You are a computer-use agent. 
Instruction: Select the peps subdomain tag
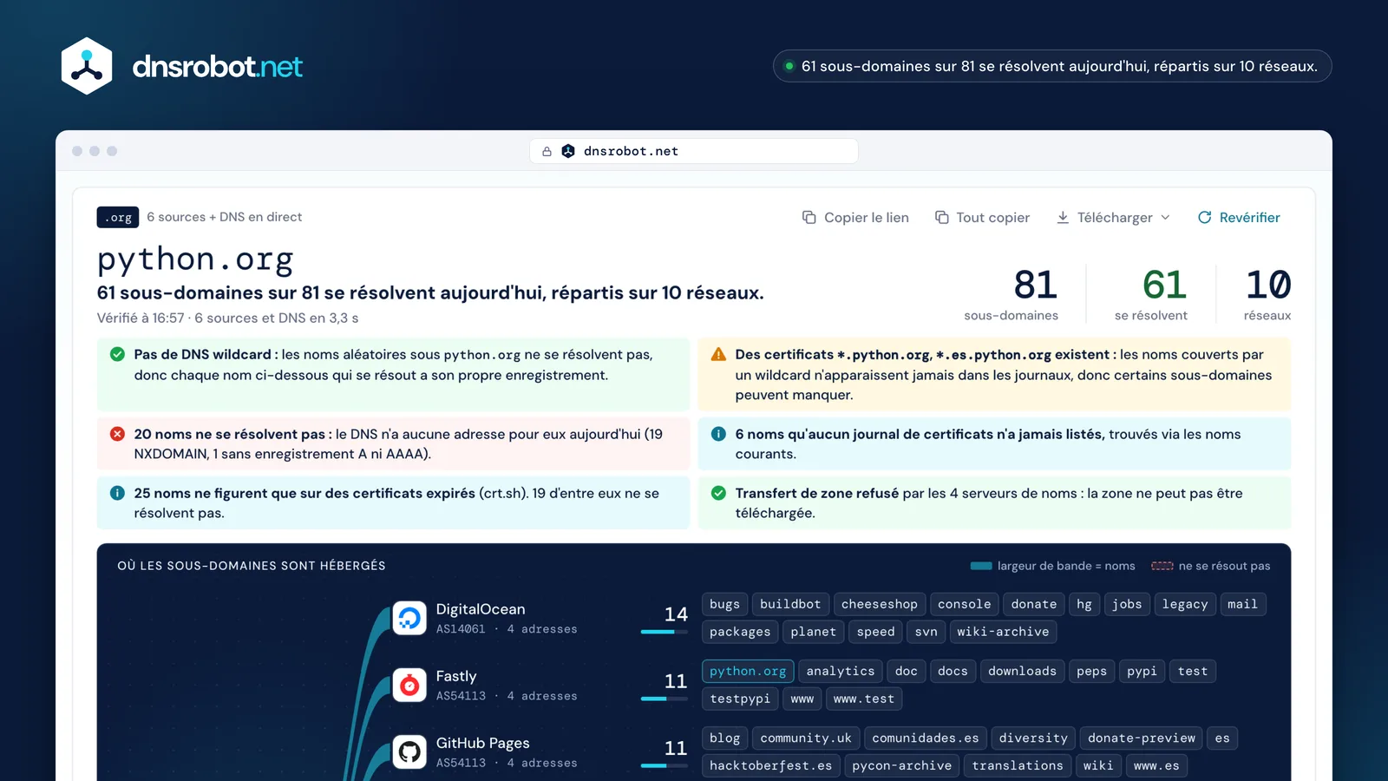(x=1091, y=671)
